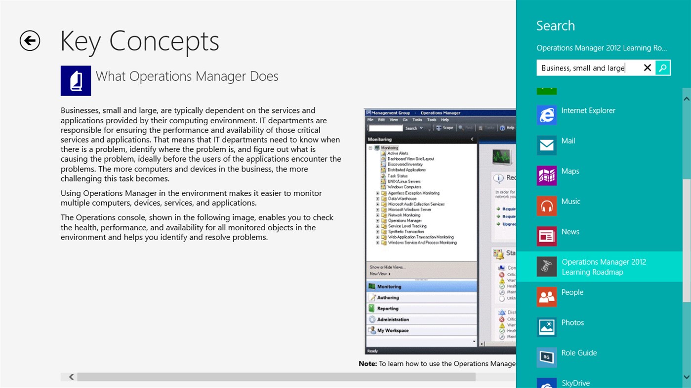Viewport: 691px width, 388px height.
Task: Click the back arrow on Key Concepts page
Action: click(x=30, y=41)
